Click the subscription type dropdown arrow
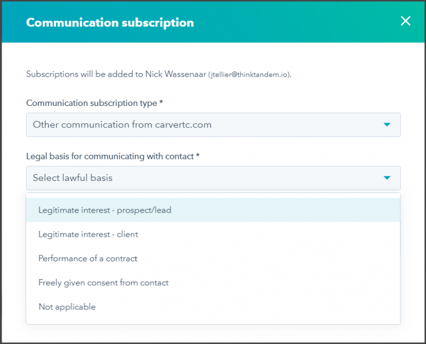426x344 pixels. [387, 125]
